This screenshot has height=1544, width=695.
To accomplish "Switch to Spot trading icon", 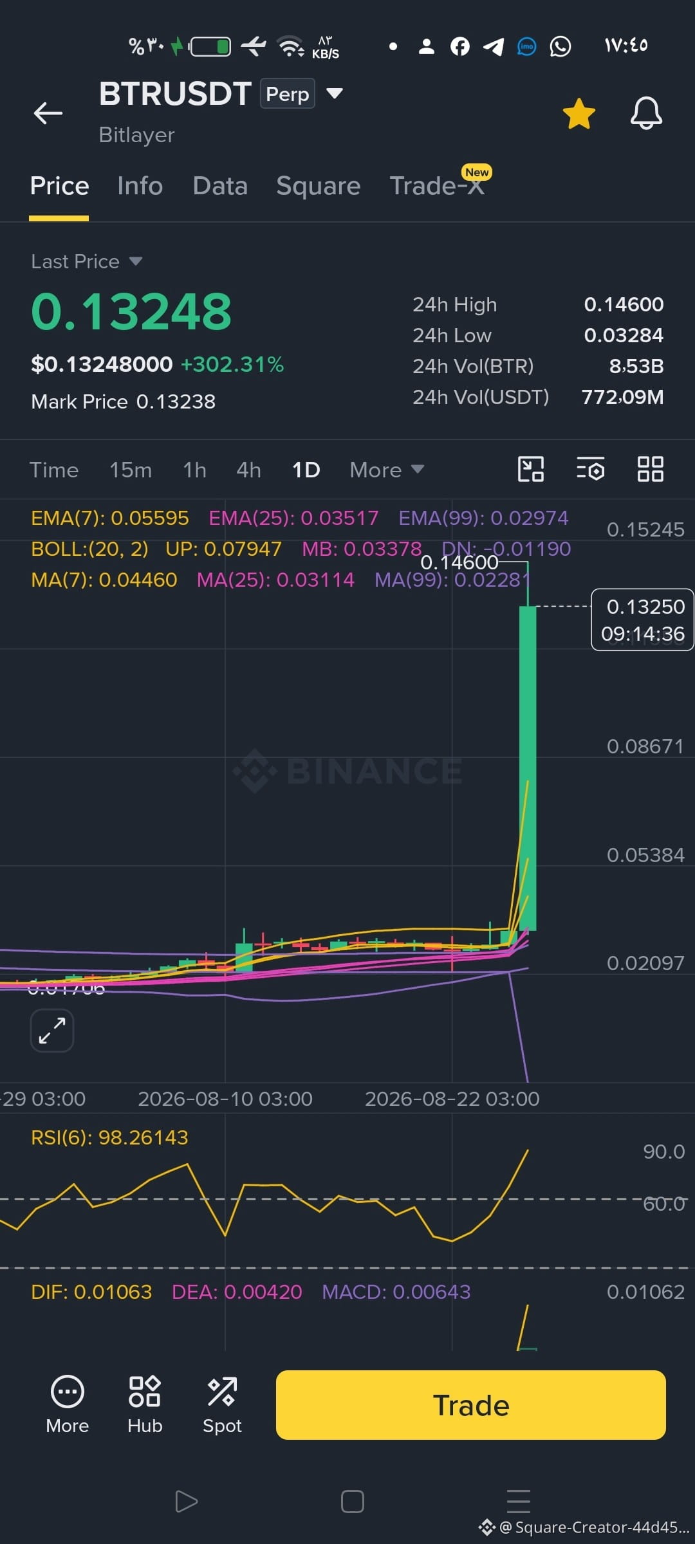I will (222, 1406).
